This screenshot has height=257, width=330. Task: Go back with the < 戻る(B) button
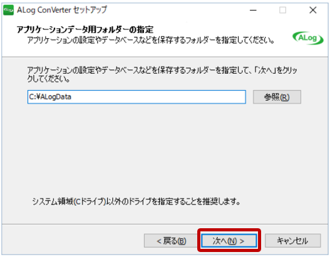click(172, 241)
